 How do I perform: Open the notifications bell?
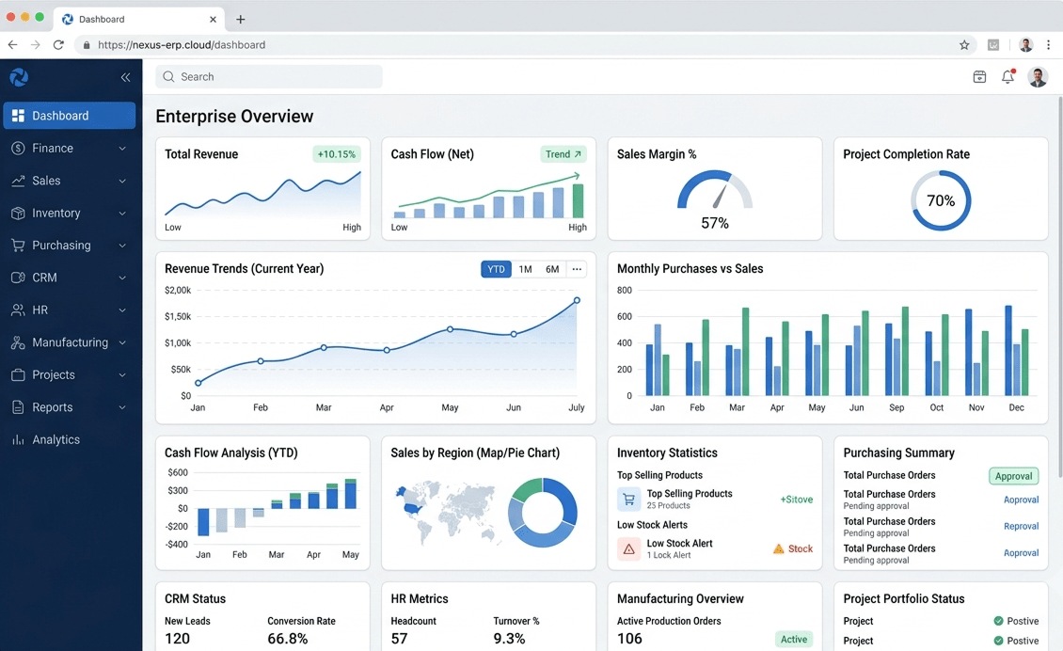pyautogui.click(x=1008, y=76)
